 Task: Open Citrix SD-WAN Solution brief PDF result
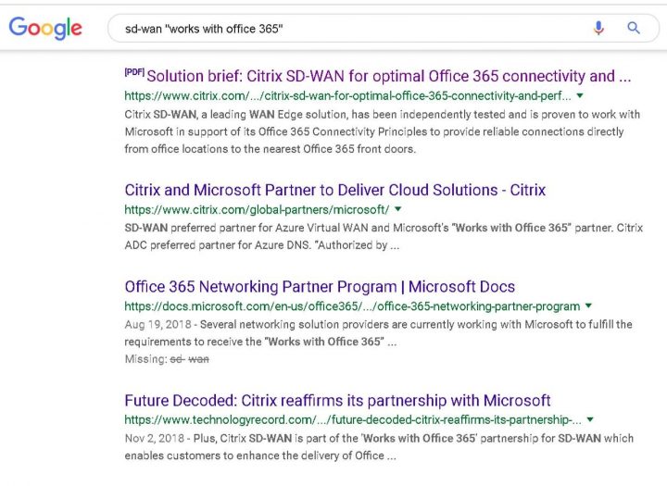(x=388, y=77)
